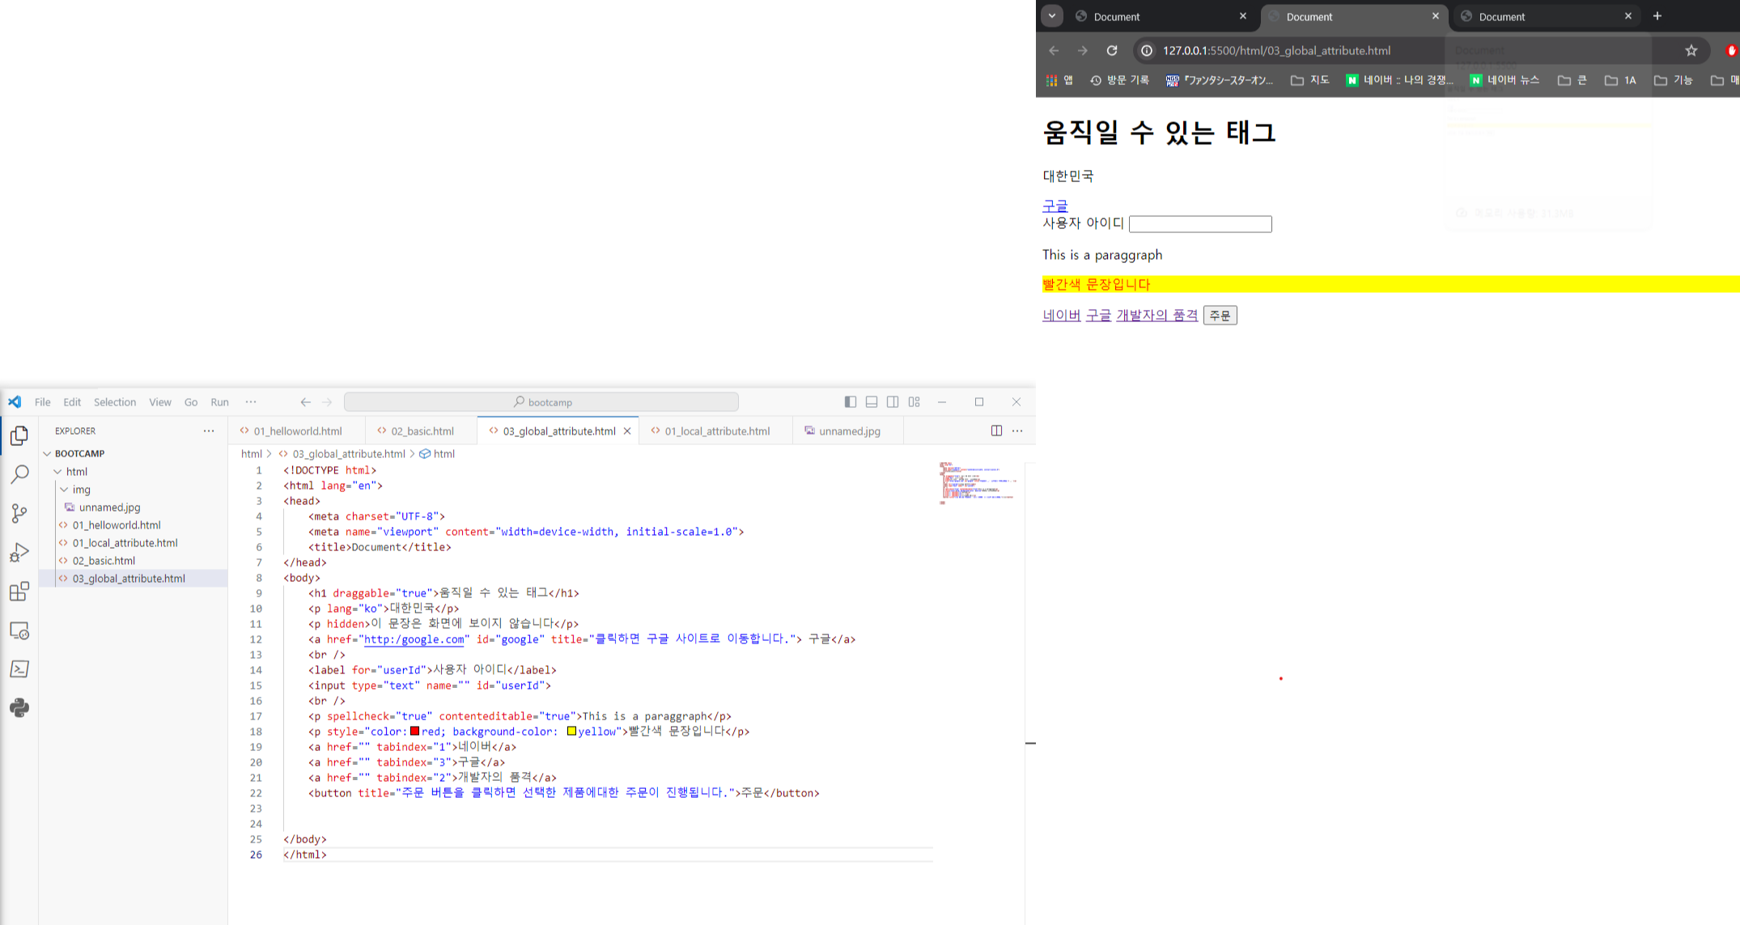The image size is (1740, 925).
Task: Open the Selection menu
Action: point(114,402)
